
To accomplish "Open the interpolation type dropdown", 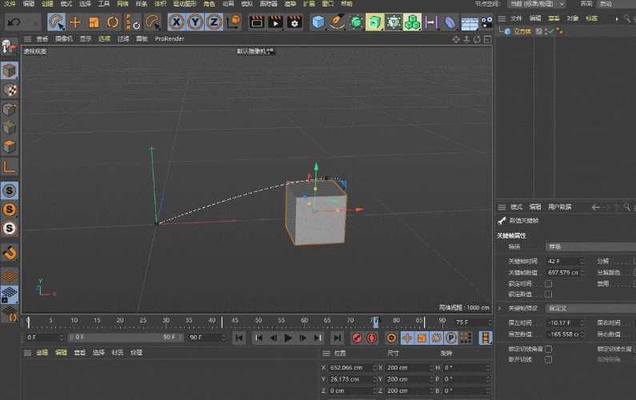I will point(590,246).
